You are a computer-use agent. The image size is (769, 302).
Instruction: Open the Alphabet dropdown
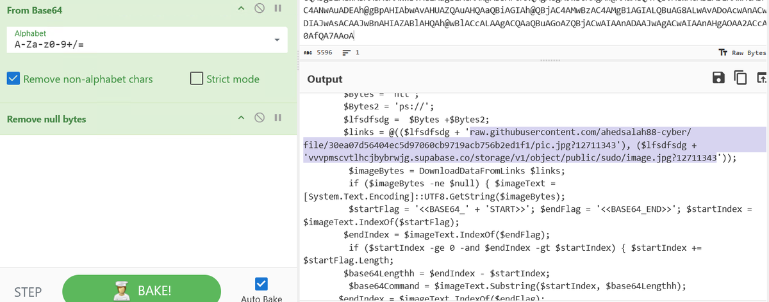click(277, 40)
